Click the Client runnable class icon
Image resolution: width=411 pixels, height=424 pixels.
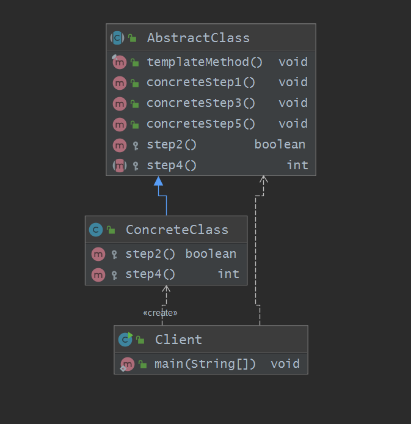point(125,340)
